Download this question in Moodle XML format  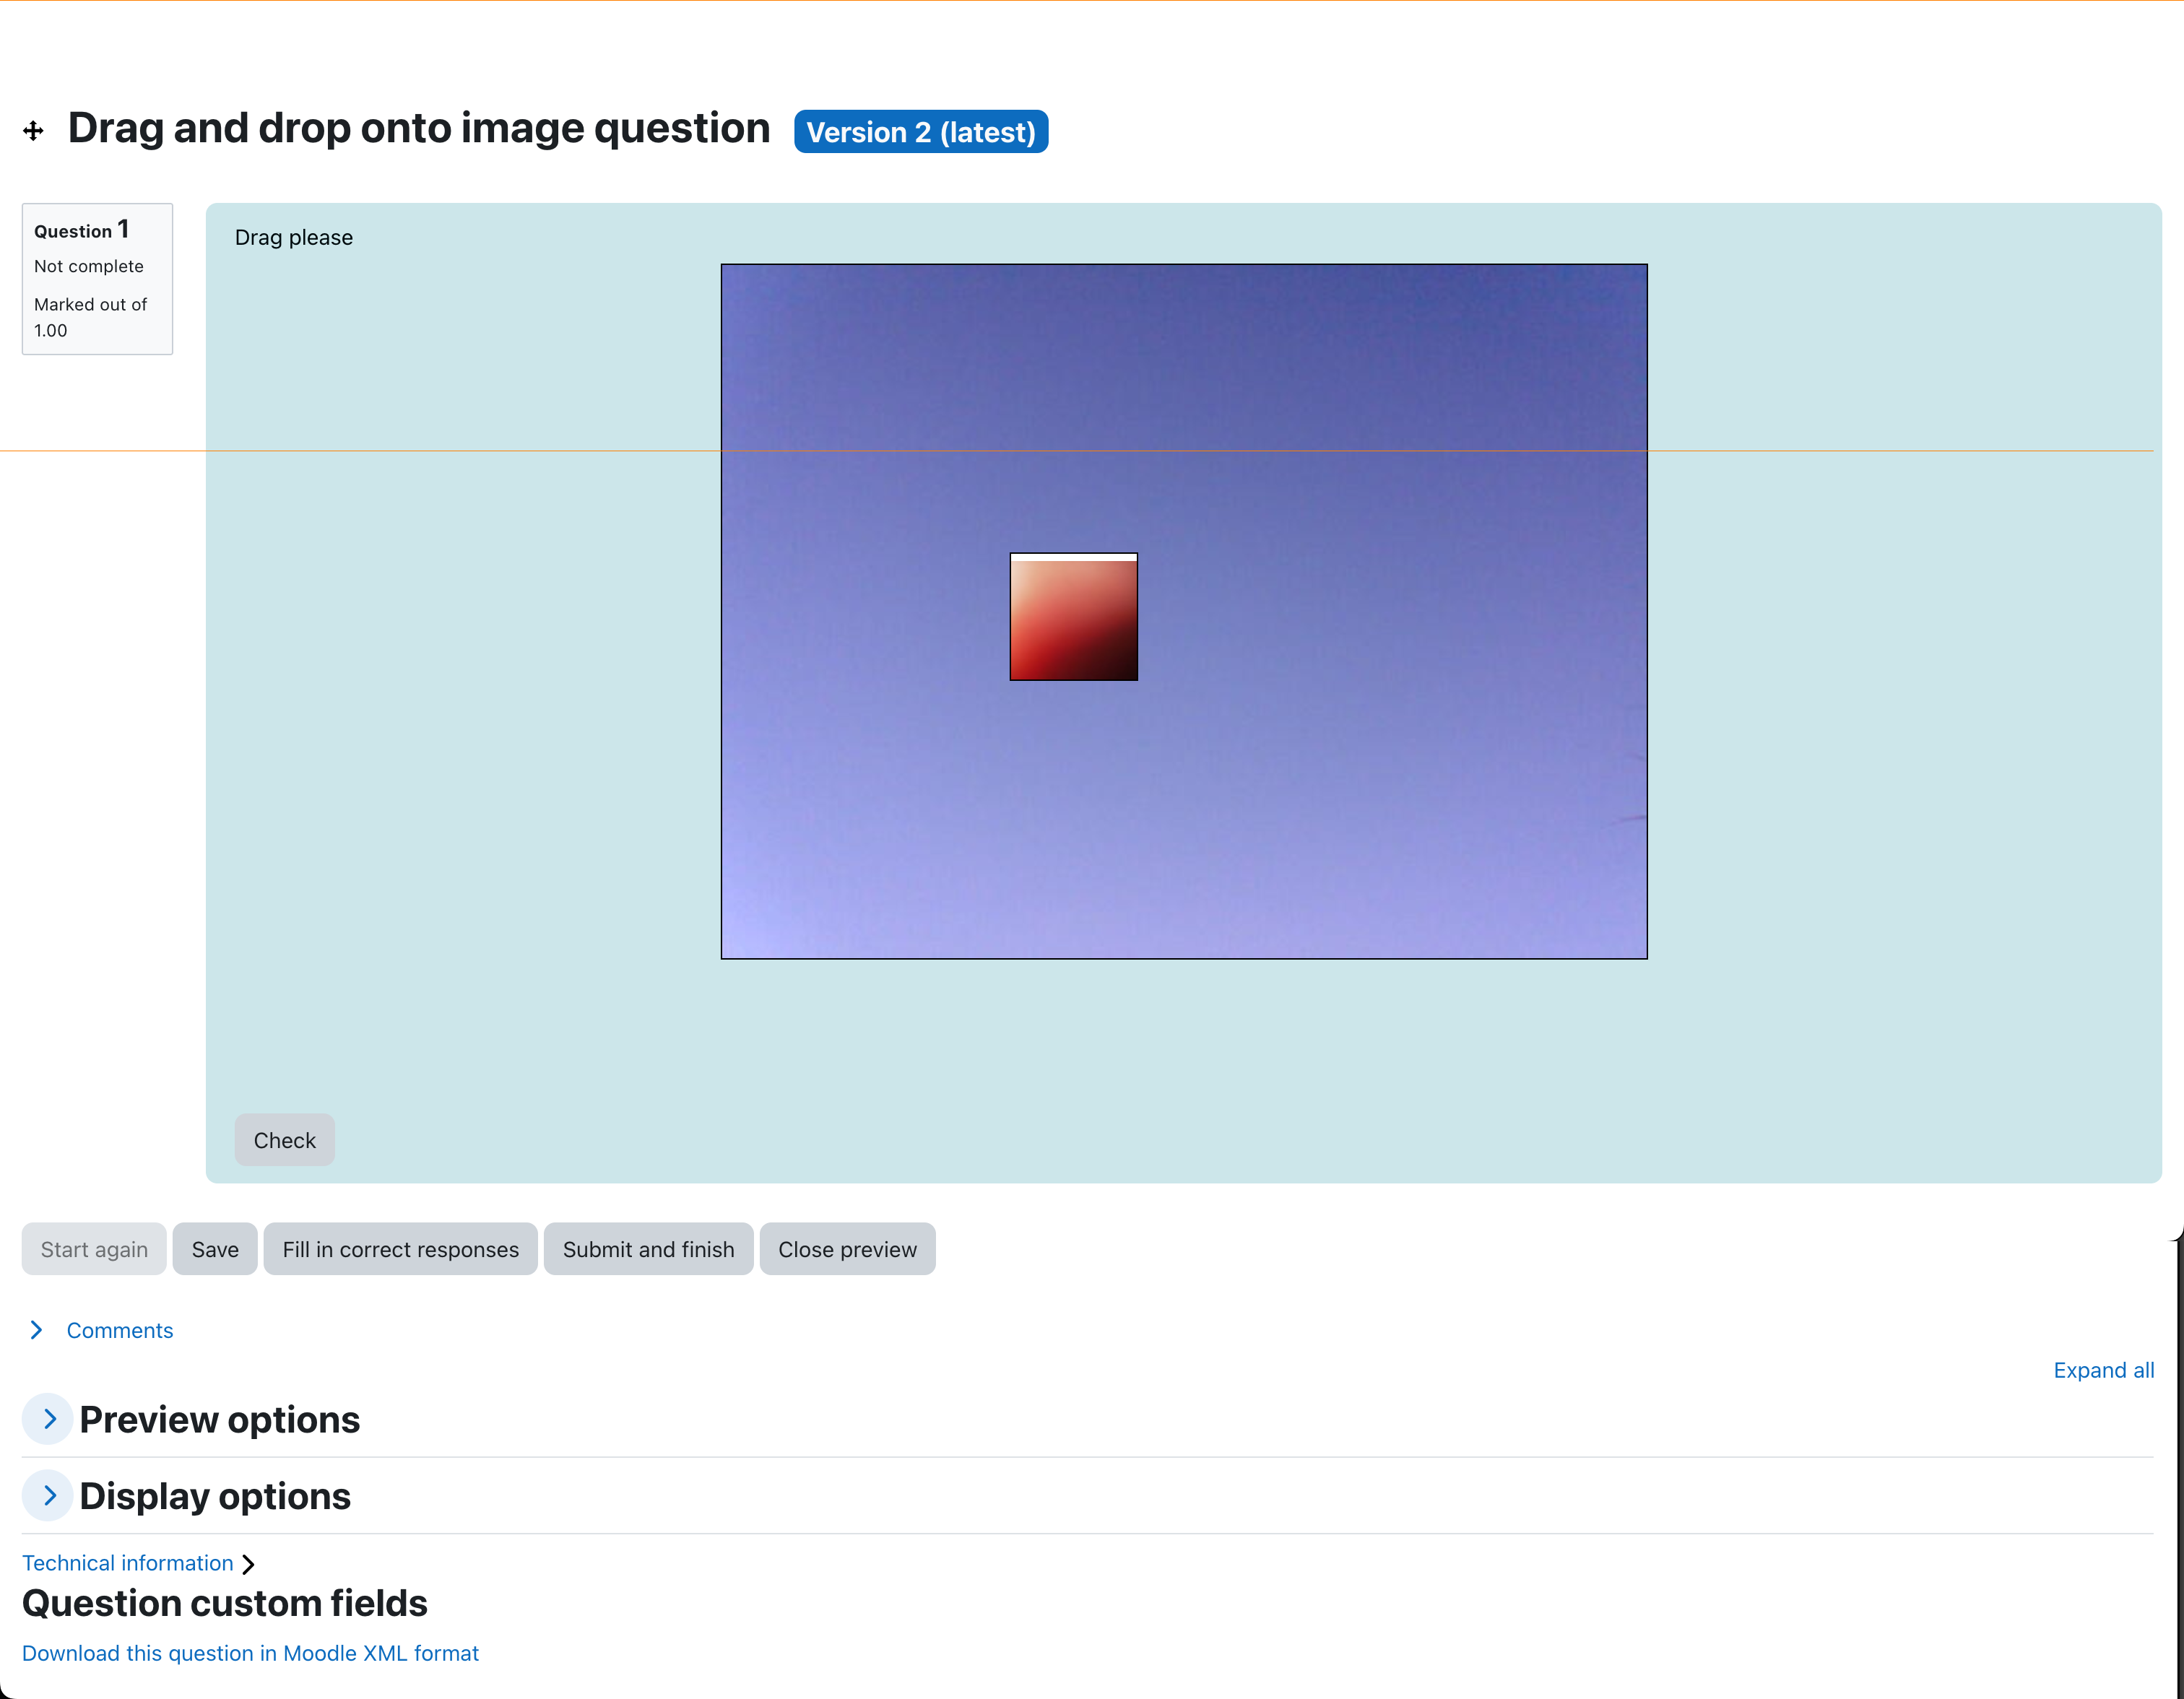pyautogui.click(x=250, y=1653)
